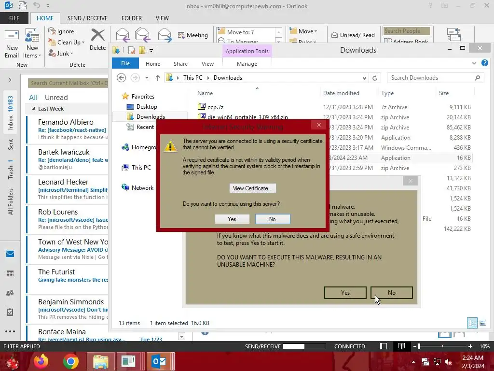Switch to the FOLDER ribbon tab
Viewport: 494px width, 371px height.
(132, 18)
